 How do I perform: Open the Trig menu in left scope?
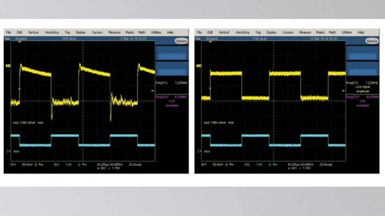pos(67,32)
